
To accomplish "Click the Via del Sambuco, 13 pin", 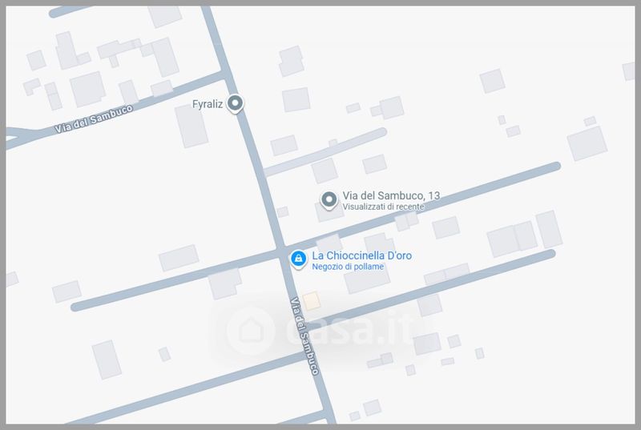I will click(x=329, y=200).
